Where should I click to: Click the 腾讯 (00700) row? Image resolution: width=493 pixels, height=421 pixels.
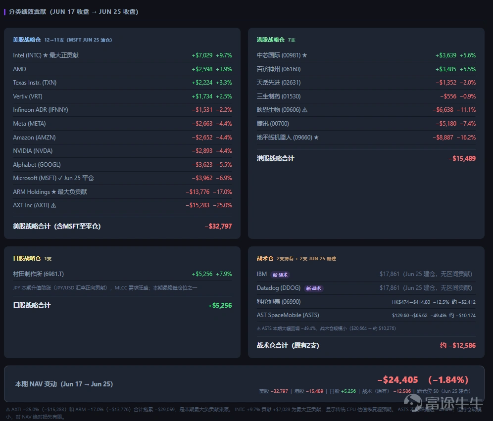[x=366, y=124]
